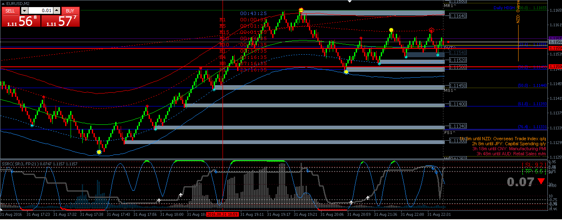
Task: Click the yellow sun marker at chart top
Action: pyautogui.click(x=301, y=10)
